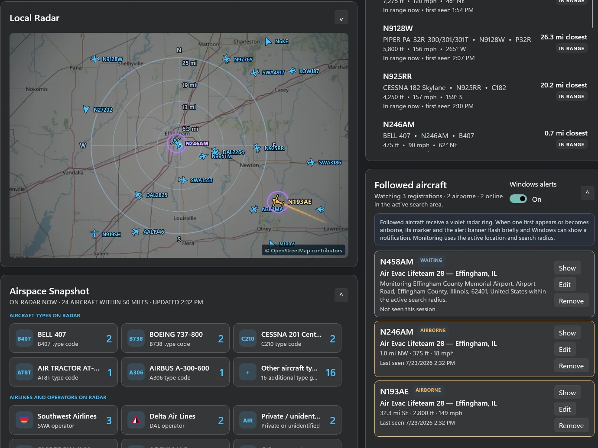Viewport: 598px width, 448px height.
Task: Select the SWA1553 plane icon
Action: tap(183, 180)
